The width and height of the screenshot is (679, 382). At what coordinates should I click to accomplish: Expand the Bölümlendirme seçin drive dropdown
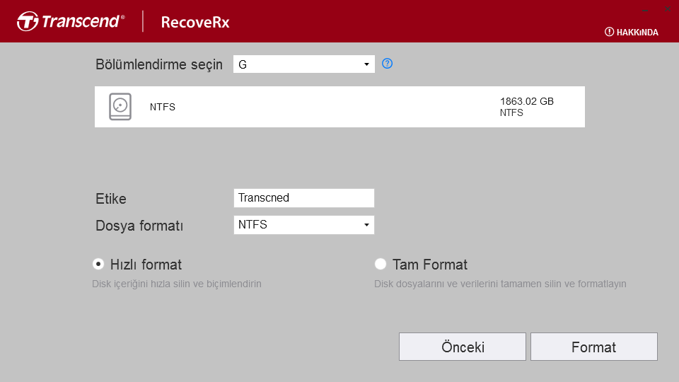pyautogui.click(x=304, y=64)
